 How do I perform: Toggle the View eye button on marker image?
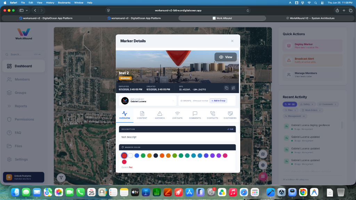[x=225, y=57]
